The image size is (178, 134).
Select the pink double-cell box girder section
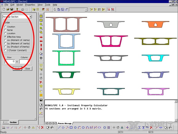[111, 41]
